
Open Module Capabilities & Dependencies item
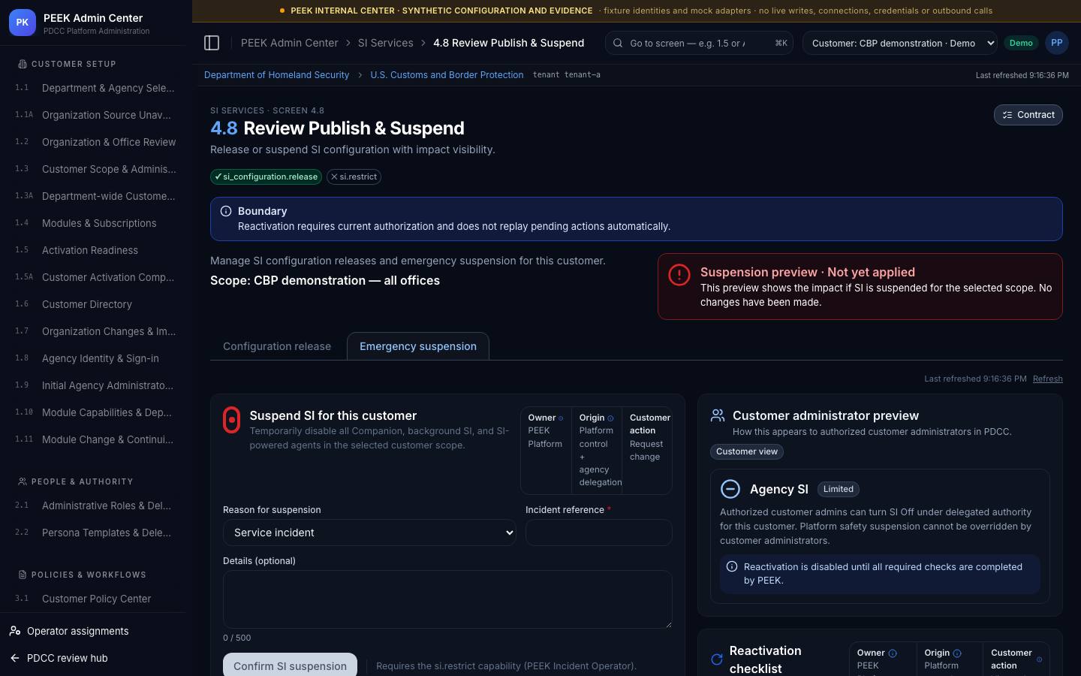96,412
